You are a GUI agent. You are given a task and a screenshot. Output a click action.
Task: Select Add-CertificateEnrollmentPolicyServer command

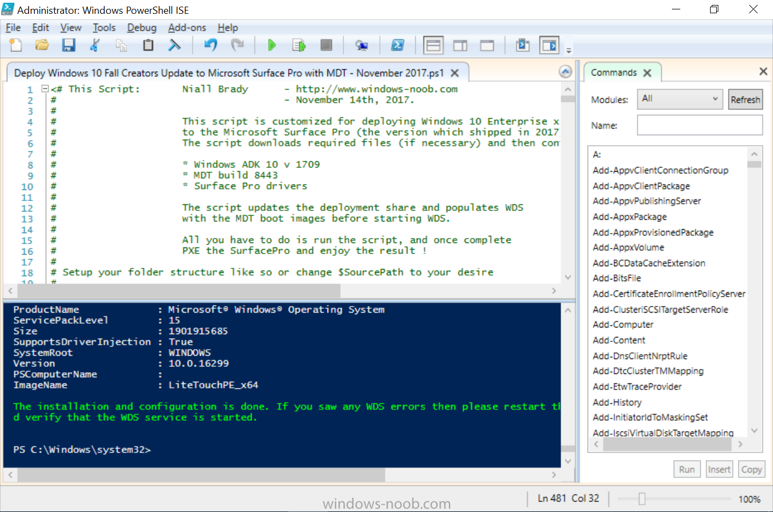[x=669, y=294]
